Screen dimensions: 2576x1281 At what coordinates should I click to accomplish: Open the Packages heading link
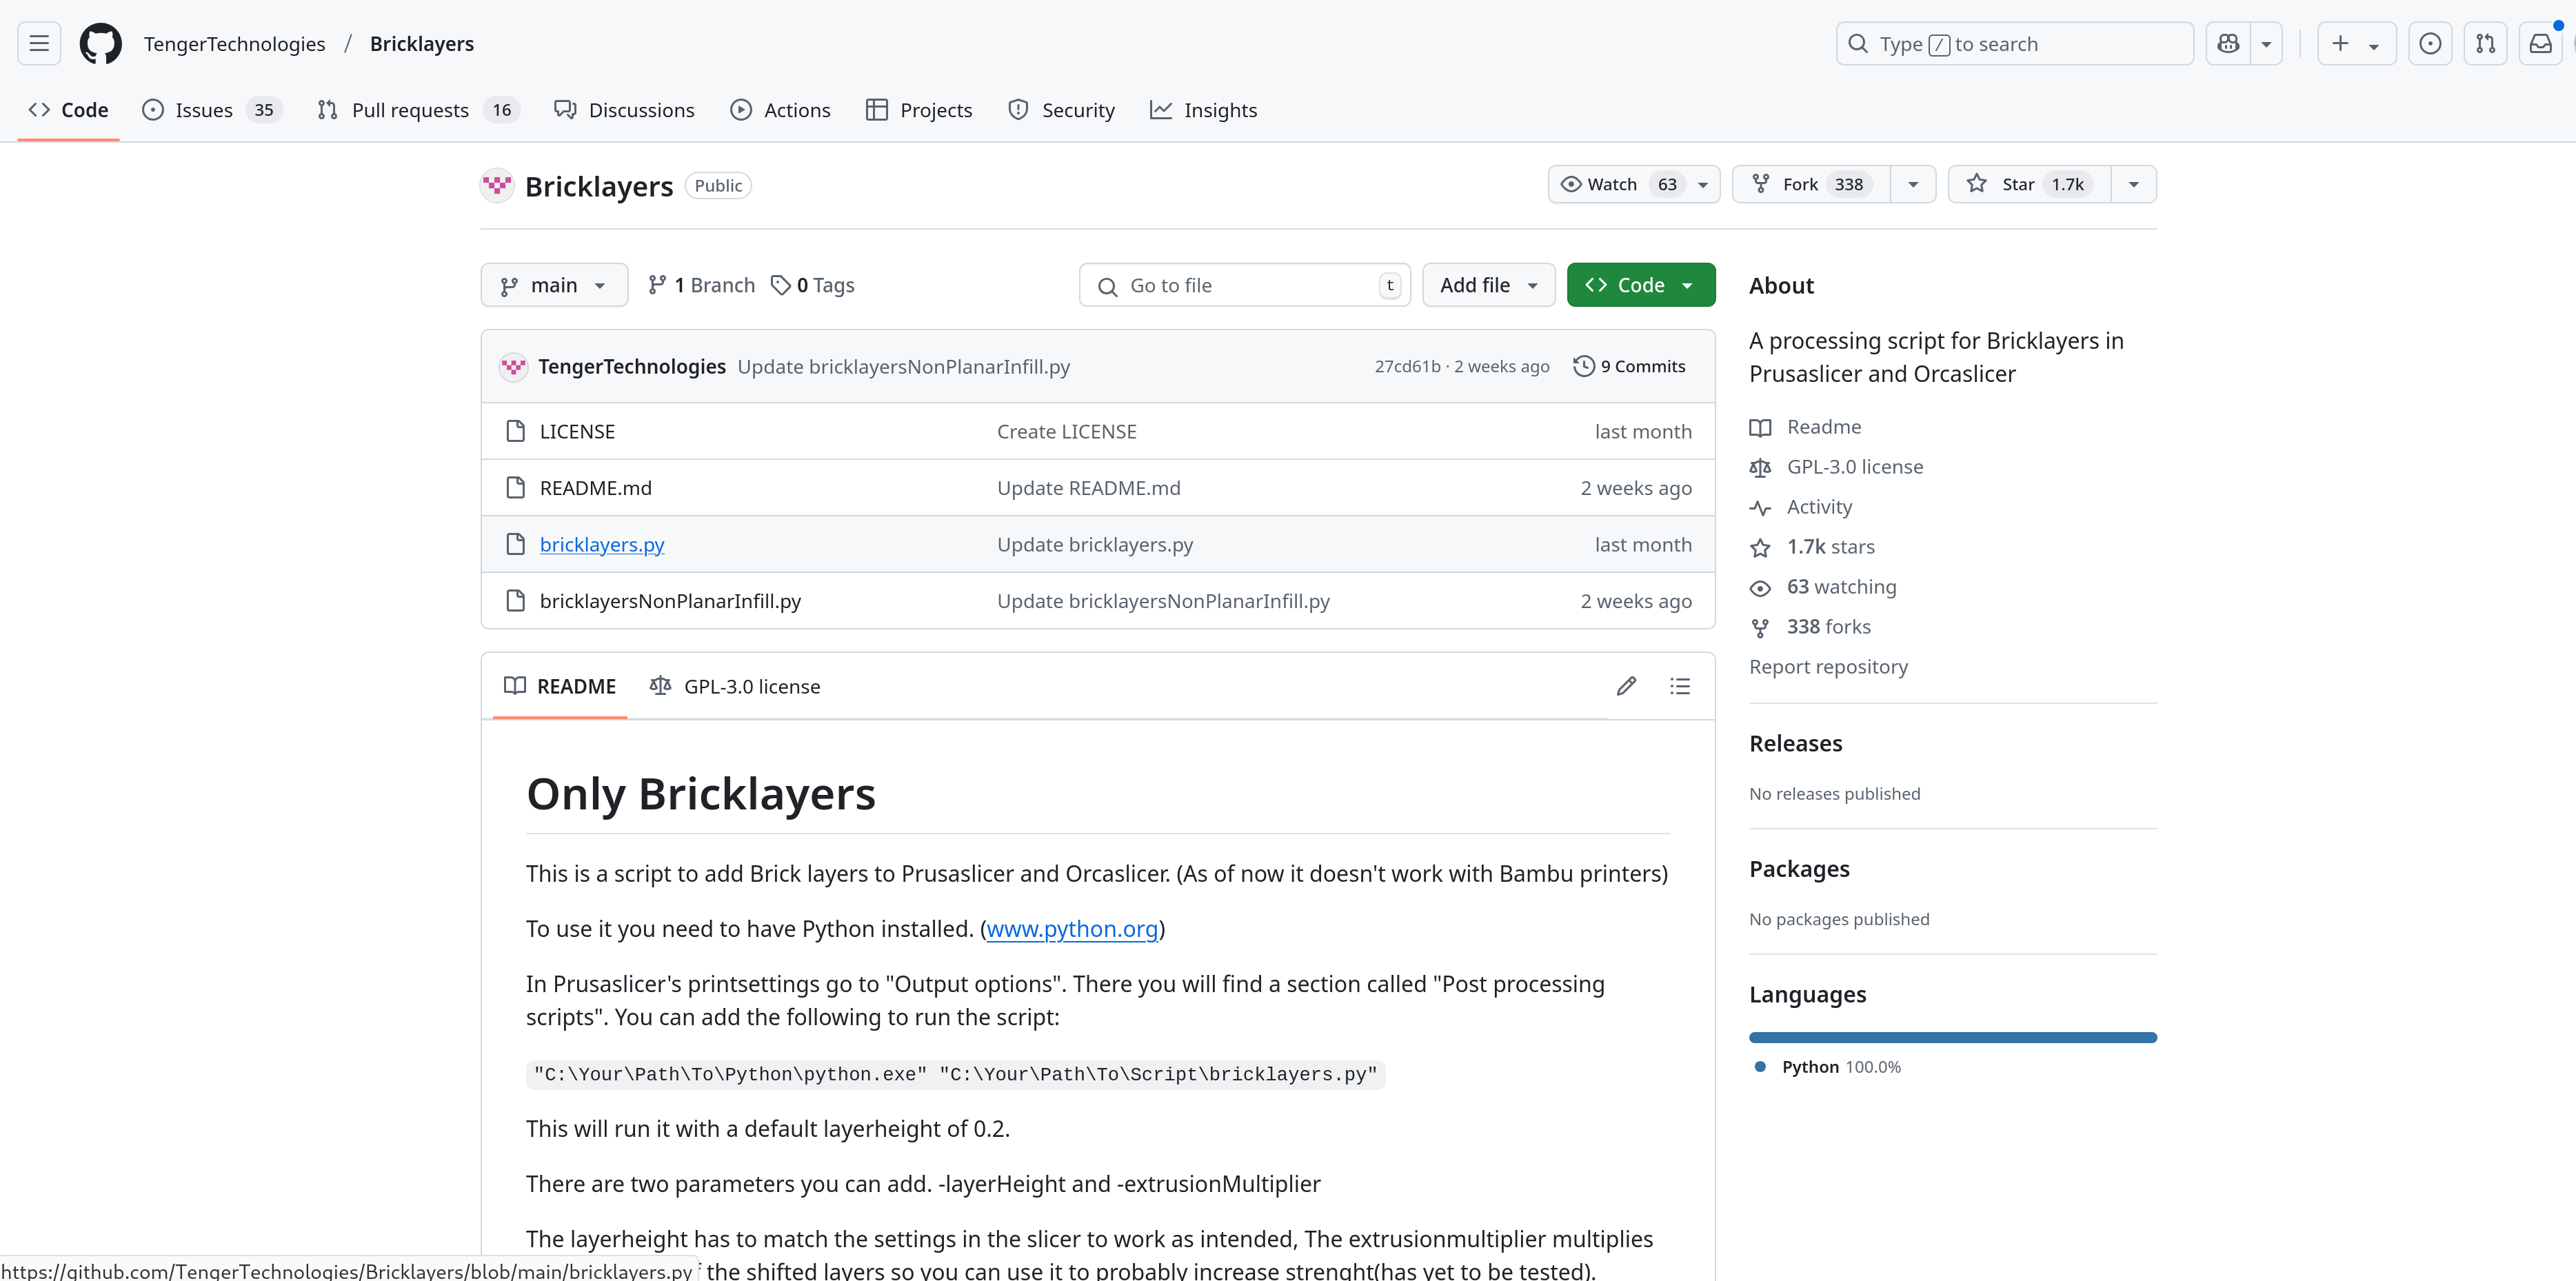coord(1799,869)
